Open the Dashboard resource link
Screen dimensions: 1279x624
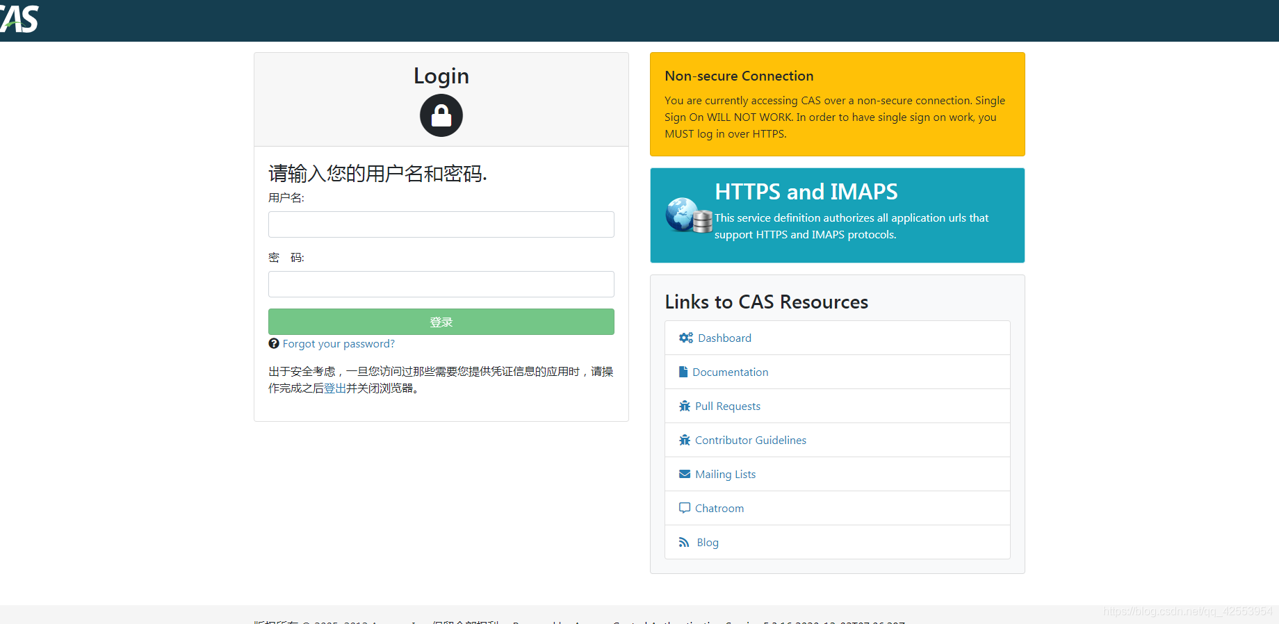(x=724, y=338)
